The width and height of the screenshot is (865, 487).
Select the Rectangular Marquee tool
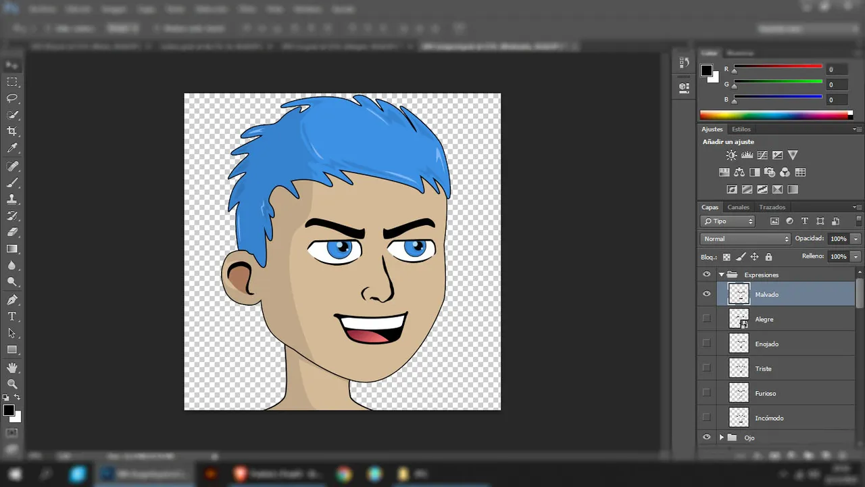pyautogui.click(x=12, y=82)
